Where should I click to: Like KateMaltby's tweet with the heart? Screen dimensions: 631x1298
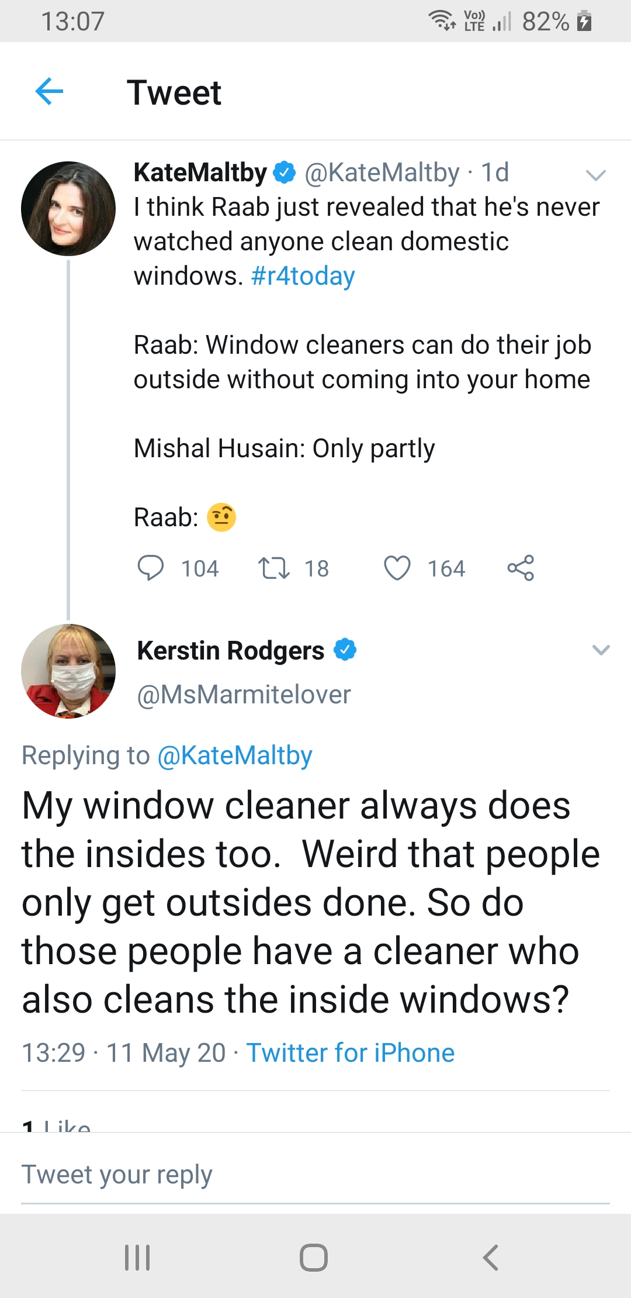pos(397,568)
